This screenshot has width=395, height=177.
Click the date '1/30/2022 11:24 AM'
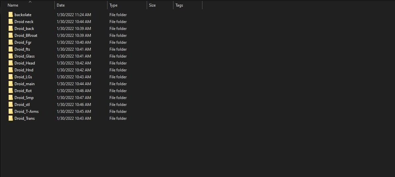[74, 15]
